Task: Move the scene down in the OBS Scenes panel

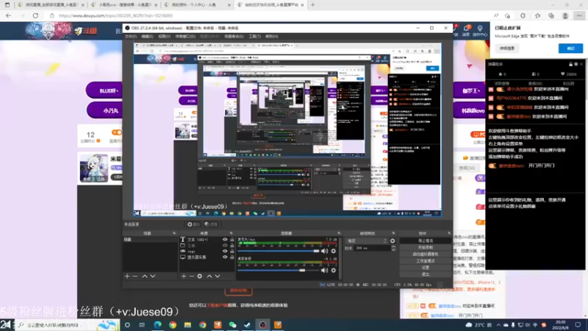Action: 153,277
